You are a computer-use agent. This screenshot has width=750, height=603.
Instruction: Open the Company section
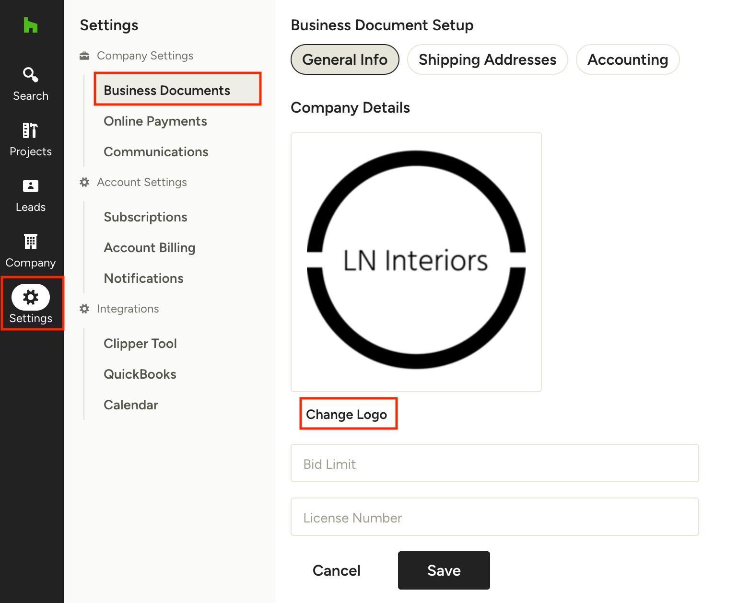click(31, 249)
